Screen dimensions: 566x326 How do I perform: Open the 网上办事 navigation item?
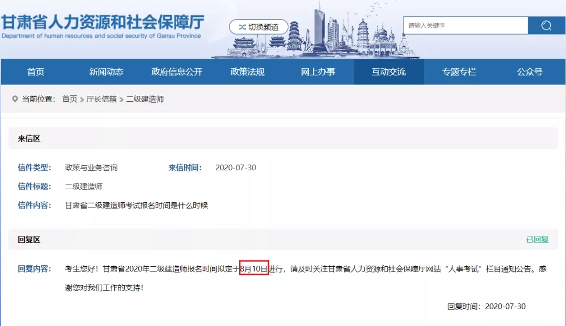(x=318, y=72)
